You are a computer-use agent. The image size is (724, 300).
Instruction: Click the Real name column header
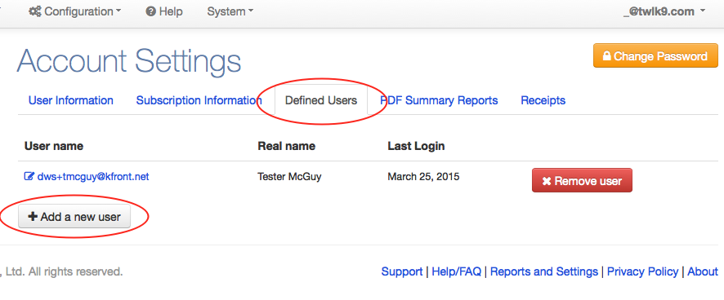[x=286, y=146]
